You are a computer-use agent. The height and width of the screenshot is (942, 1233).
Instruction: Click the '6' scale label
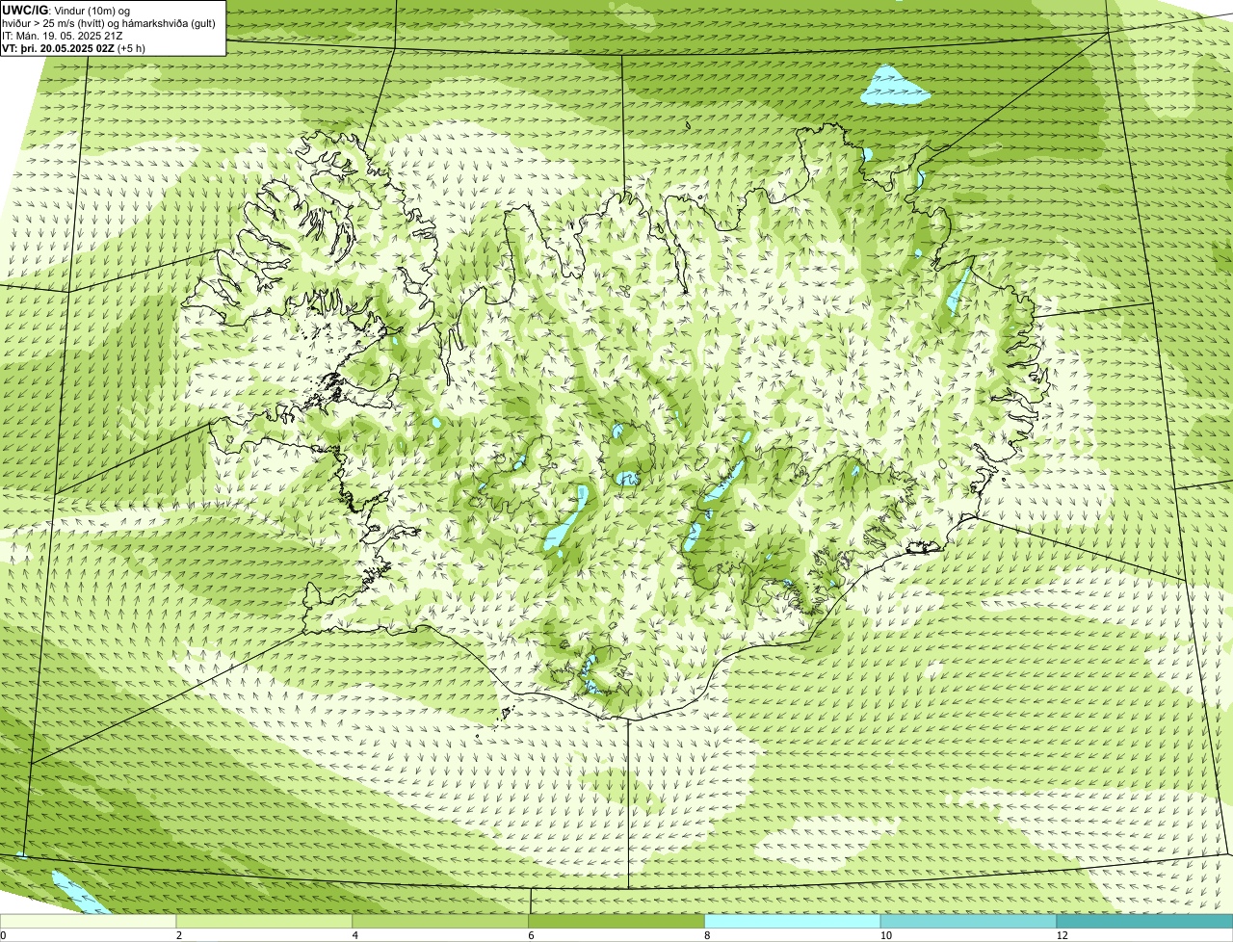[x=531, y=935]
